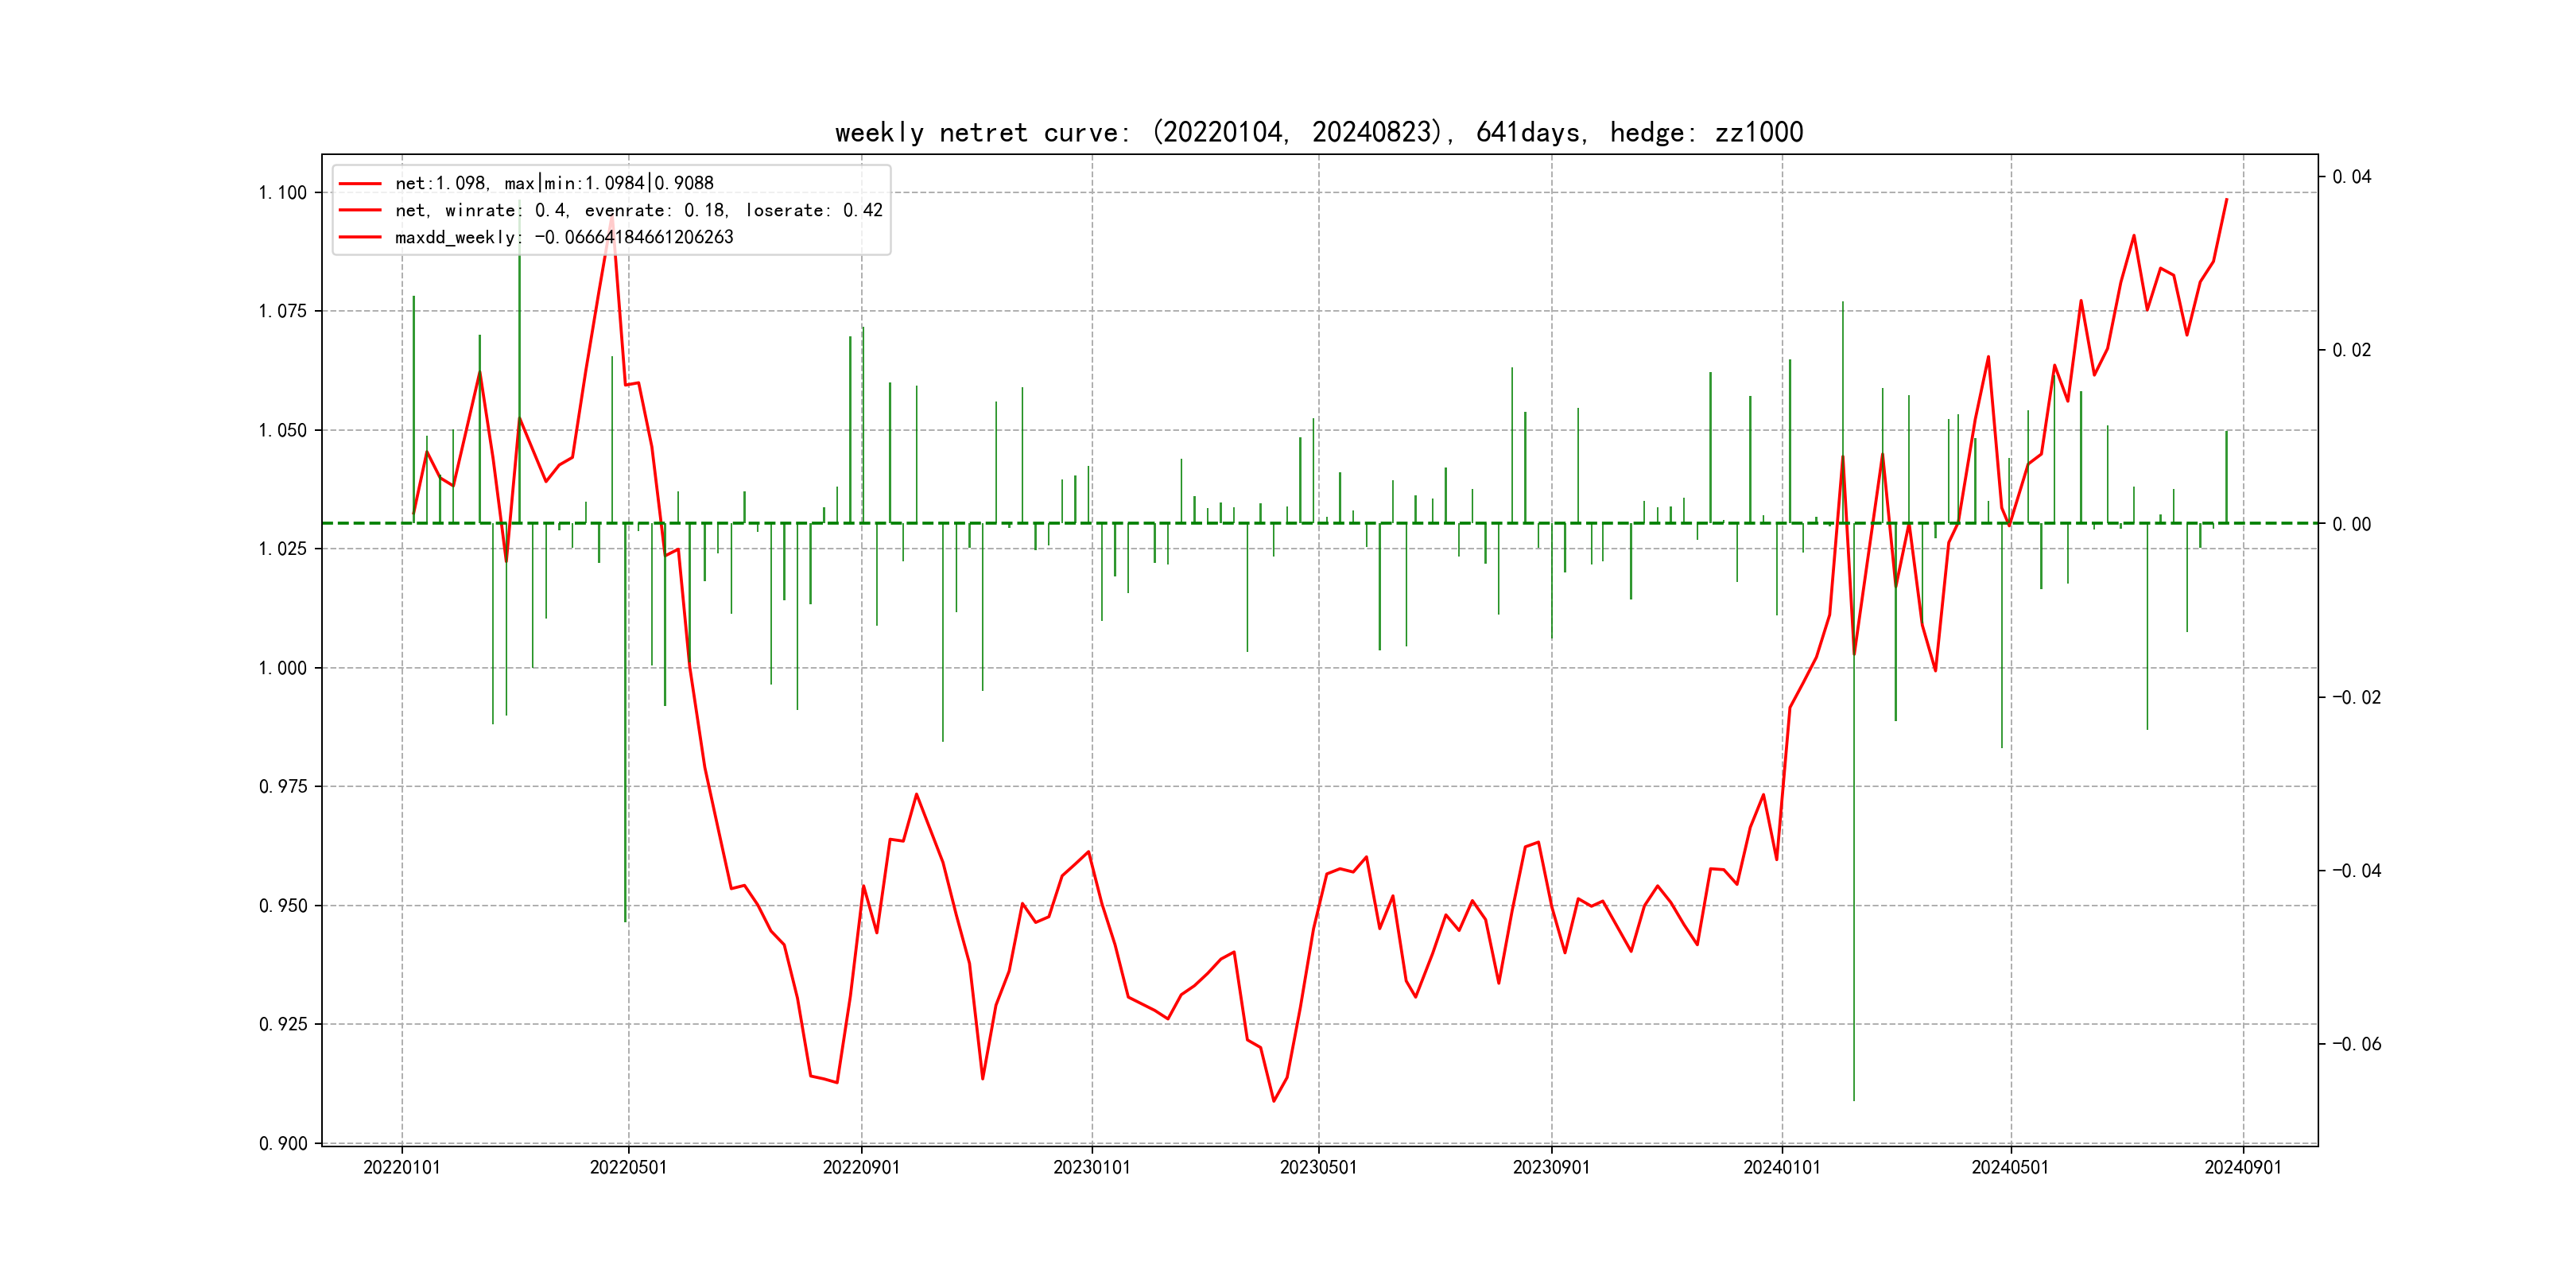Click the 20230101 x-axis label
The width and height of the screenshot is (2576, 1288).
[1091, 1167]
